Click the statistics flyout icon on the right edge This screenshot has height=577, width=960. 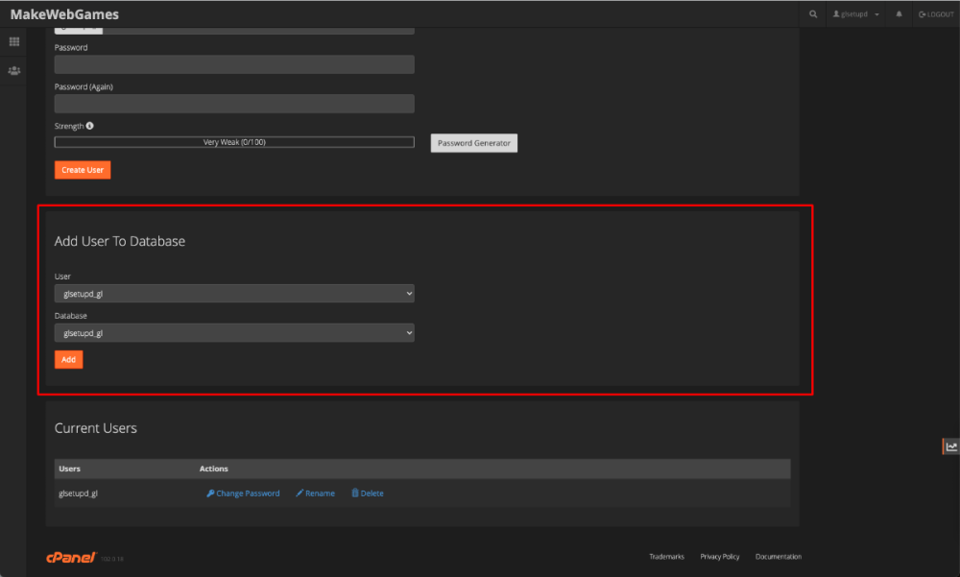pyautogui.click(x=949, y=446)
